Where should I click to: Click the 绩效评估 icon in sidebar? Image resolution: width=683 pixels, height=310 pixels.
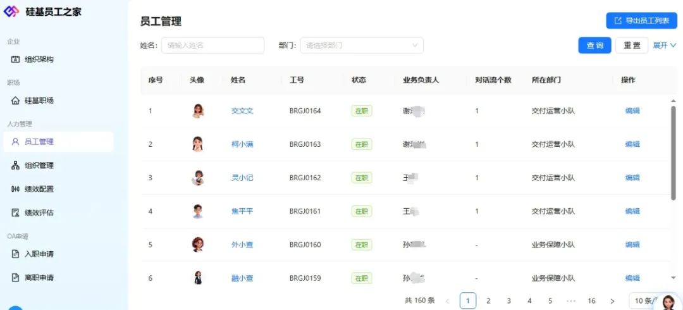click(16, 213)
